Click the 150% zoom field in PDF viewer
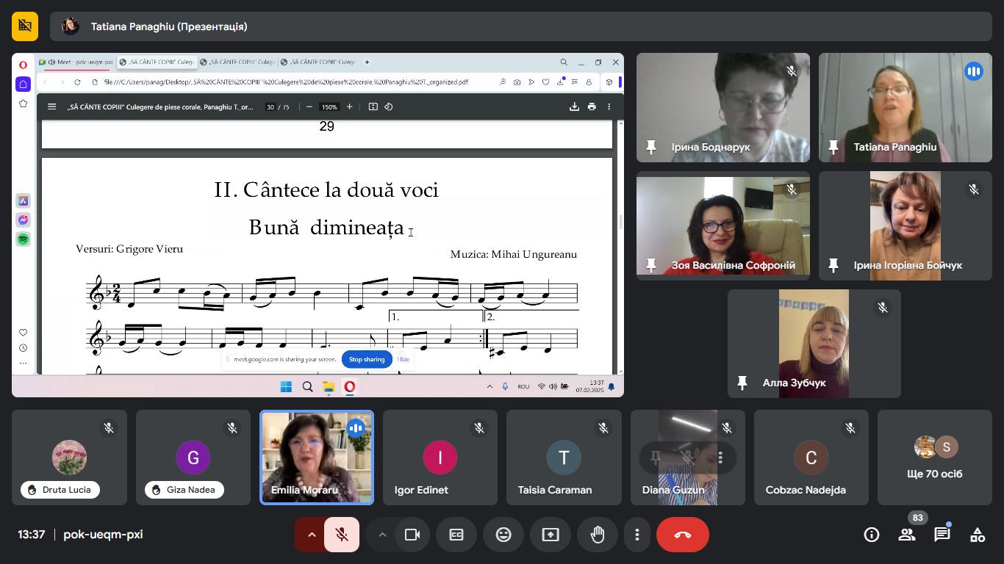Image resolution: width=1004 pixels, height=564 pixels. tap(329, 106)
